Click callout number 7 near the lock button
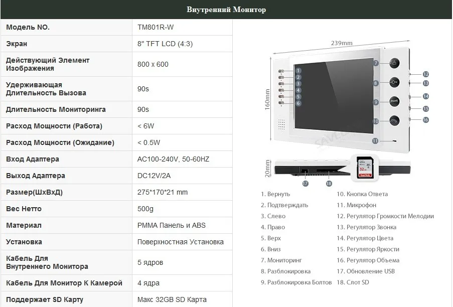 pyautogui.click(x=376, y=63)
